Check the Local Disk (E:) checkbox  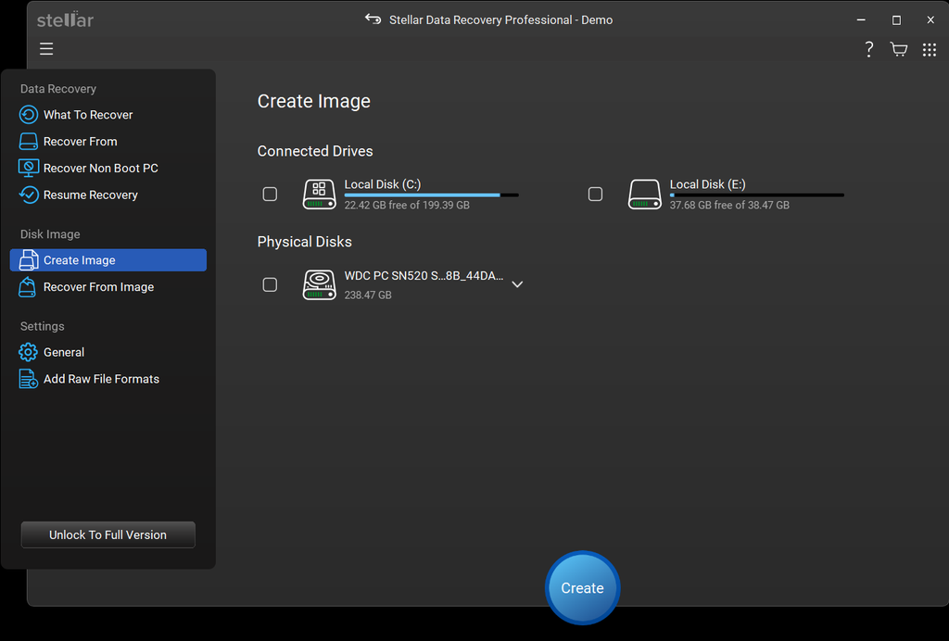point(596,195)
